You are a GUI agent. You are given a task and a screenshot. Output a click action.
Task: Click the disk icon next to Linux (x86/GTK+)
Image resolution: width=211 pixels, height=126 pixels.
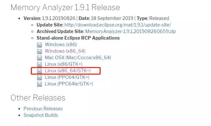tap(39, 64)
